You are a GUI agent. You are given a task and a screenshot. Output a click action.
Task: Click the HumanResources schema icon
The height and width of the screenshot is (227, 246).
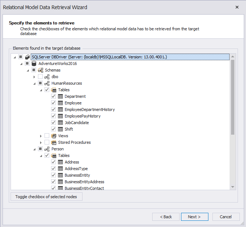(47, 83)
